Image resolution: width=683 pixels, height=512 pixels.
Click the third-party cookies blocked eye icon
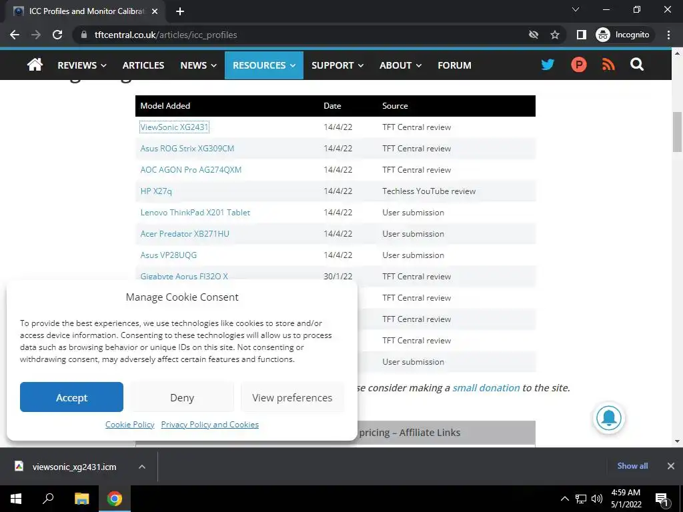click(x=533, y=35)
